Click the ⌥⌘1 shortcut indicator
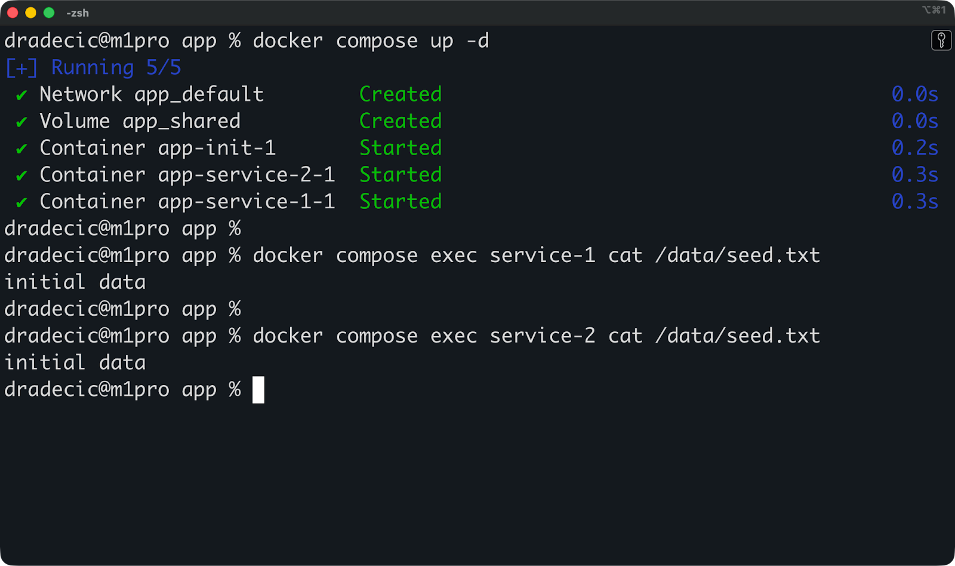The image size is (955, 566). pos(934,10)
